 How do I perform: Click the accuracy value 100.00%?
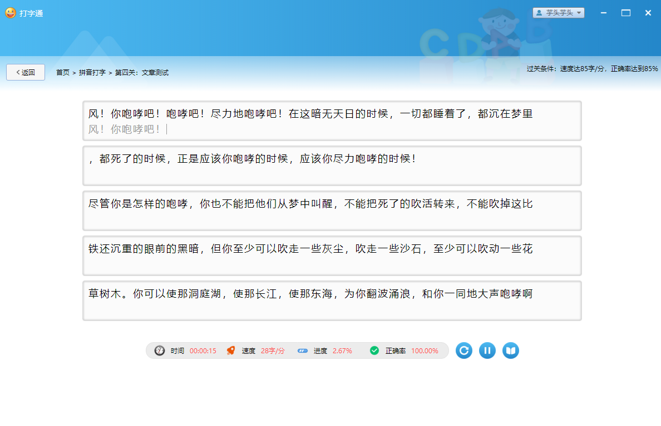tap(425, 350)
